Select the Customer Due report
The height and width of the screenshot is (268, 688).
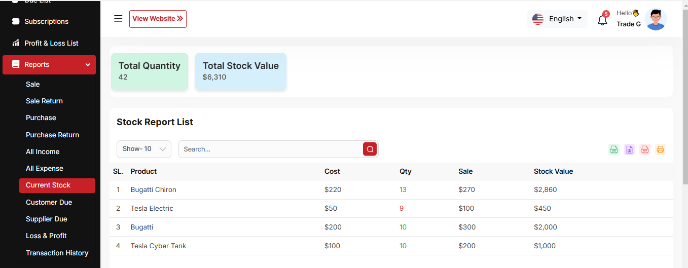(49, 202)
